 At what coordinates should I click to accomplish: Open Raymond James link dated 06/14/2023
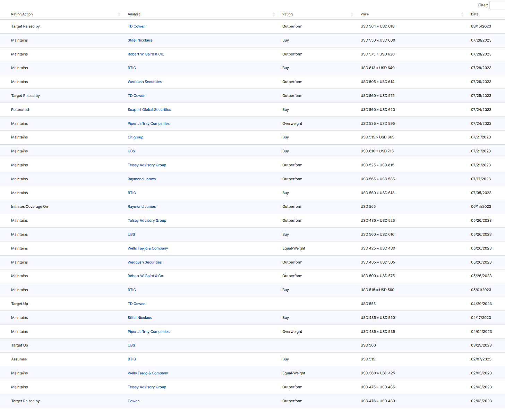pos(142,207)
